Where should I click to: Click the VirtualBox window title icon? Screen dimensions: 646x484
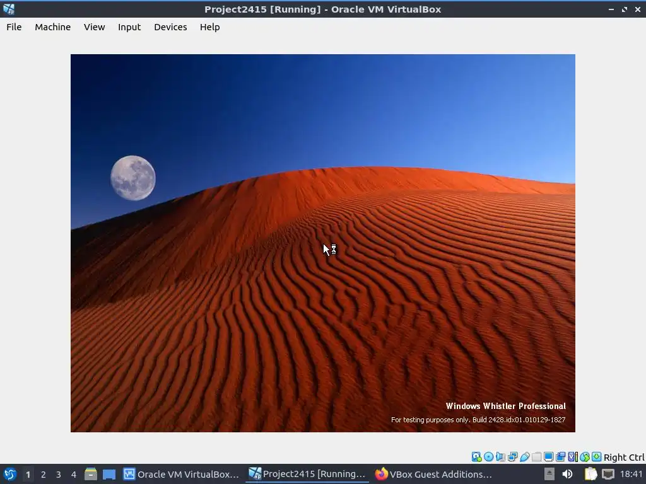[x=9, y=9]
